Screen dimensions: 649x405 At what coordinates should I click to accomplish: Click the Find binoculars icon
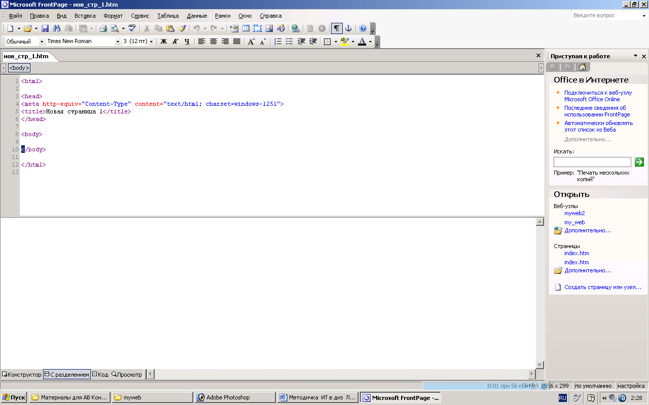[x=57, y=29]
